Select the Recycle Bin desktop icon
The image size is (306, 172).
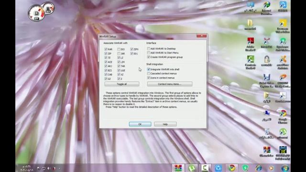click(x=267, y=134)
